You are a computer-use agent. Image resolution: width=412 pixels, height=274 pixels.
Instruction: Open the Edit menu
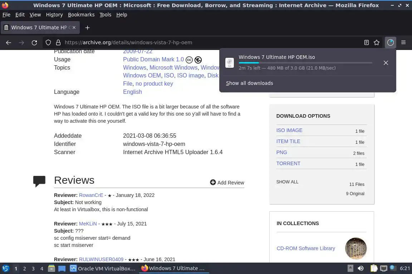(x=20, y=15)
